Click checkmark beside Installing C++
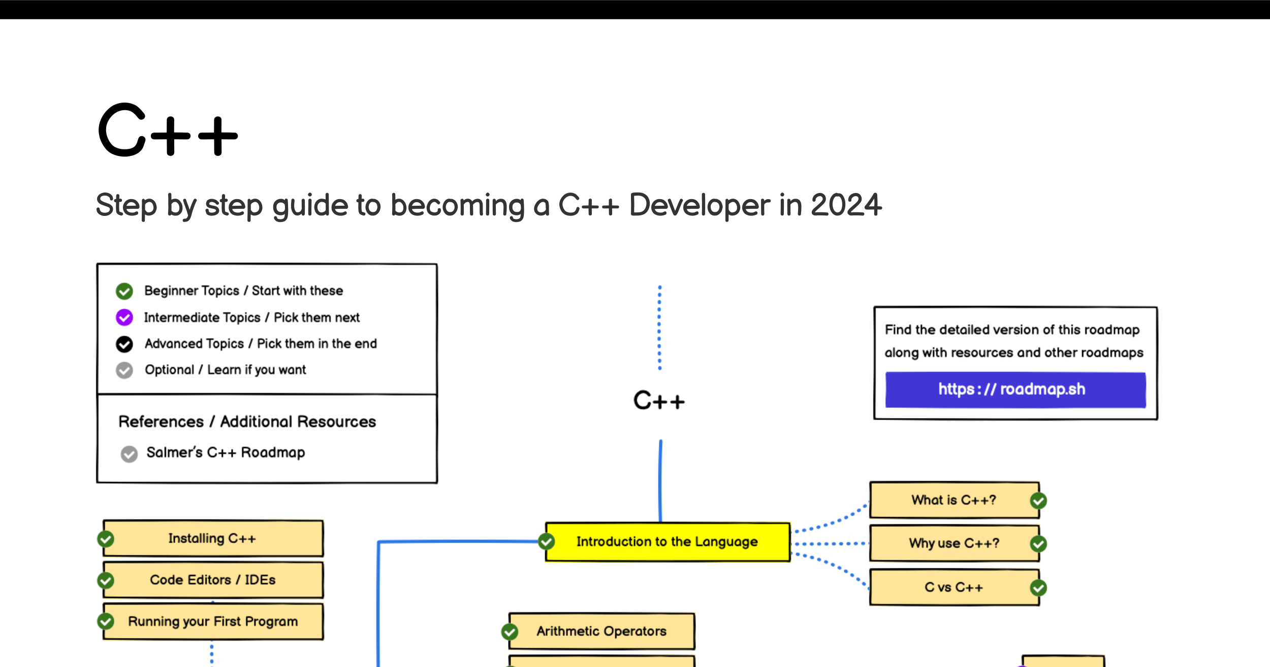The width and height of the screenshot is (1270, 667). tap(106, 538)
